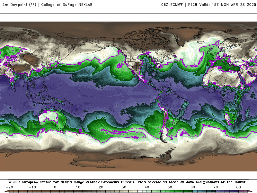Viewport: 257px width, 193px height.
Task: Click the '2m Dewpoint (°F)' title text
Action: click(x=19, y=5)
